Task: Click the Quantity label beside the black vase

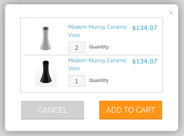Action: click(99, 80)
